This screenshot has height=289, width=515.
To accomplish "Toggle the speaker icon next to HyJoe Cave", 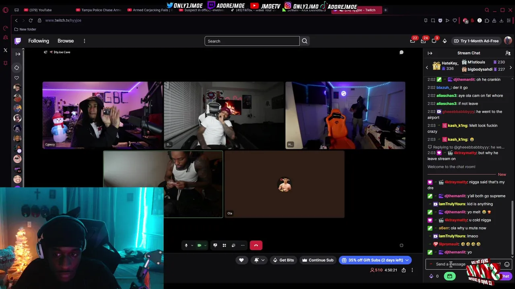I will pos(45,52).
